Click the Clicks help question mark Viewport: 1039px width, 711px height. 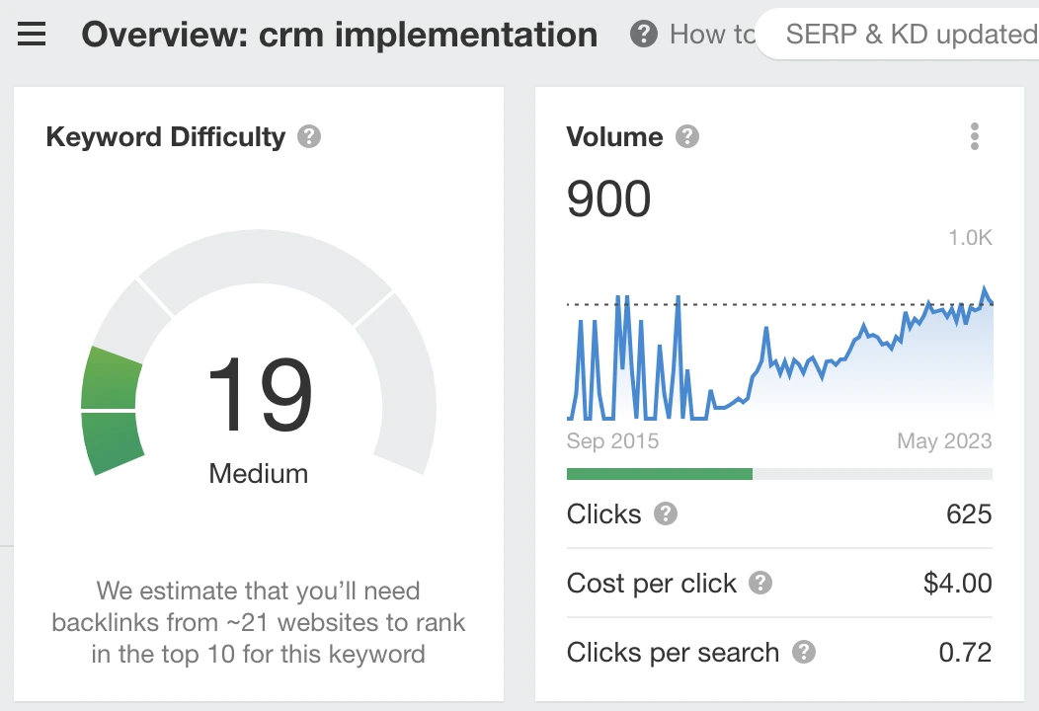point(666,513)
